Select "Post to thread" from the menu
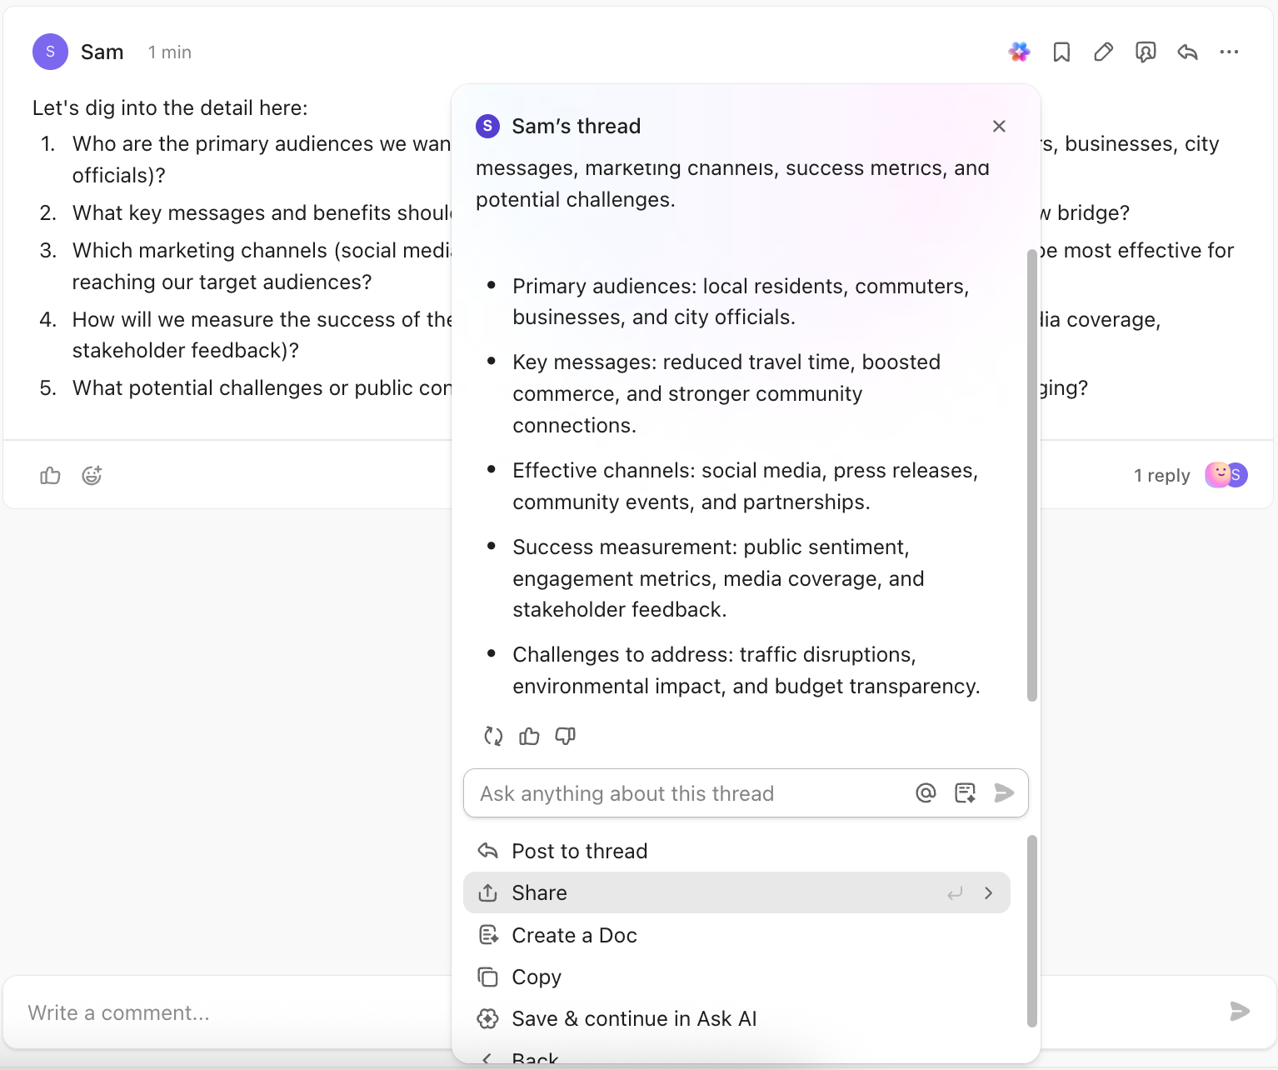Image resolution: width=1278 pixels, height=1070 pixels. [579, 851]
